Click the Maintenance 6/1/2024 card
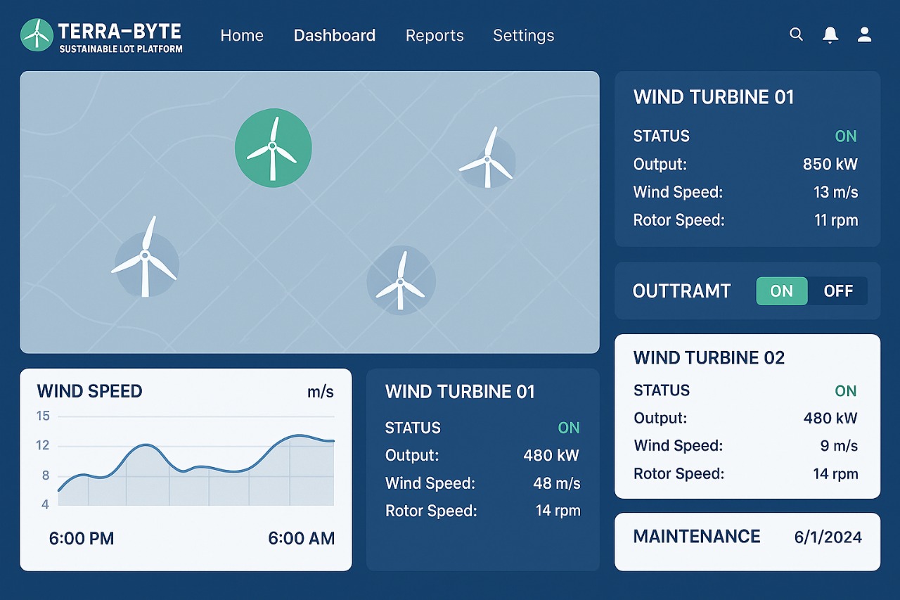The width and height of the screenshot is (900, 600). pos(747,541)
